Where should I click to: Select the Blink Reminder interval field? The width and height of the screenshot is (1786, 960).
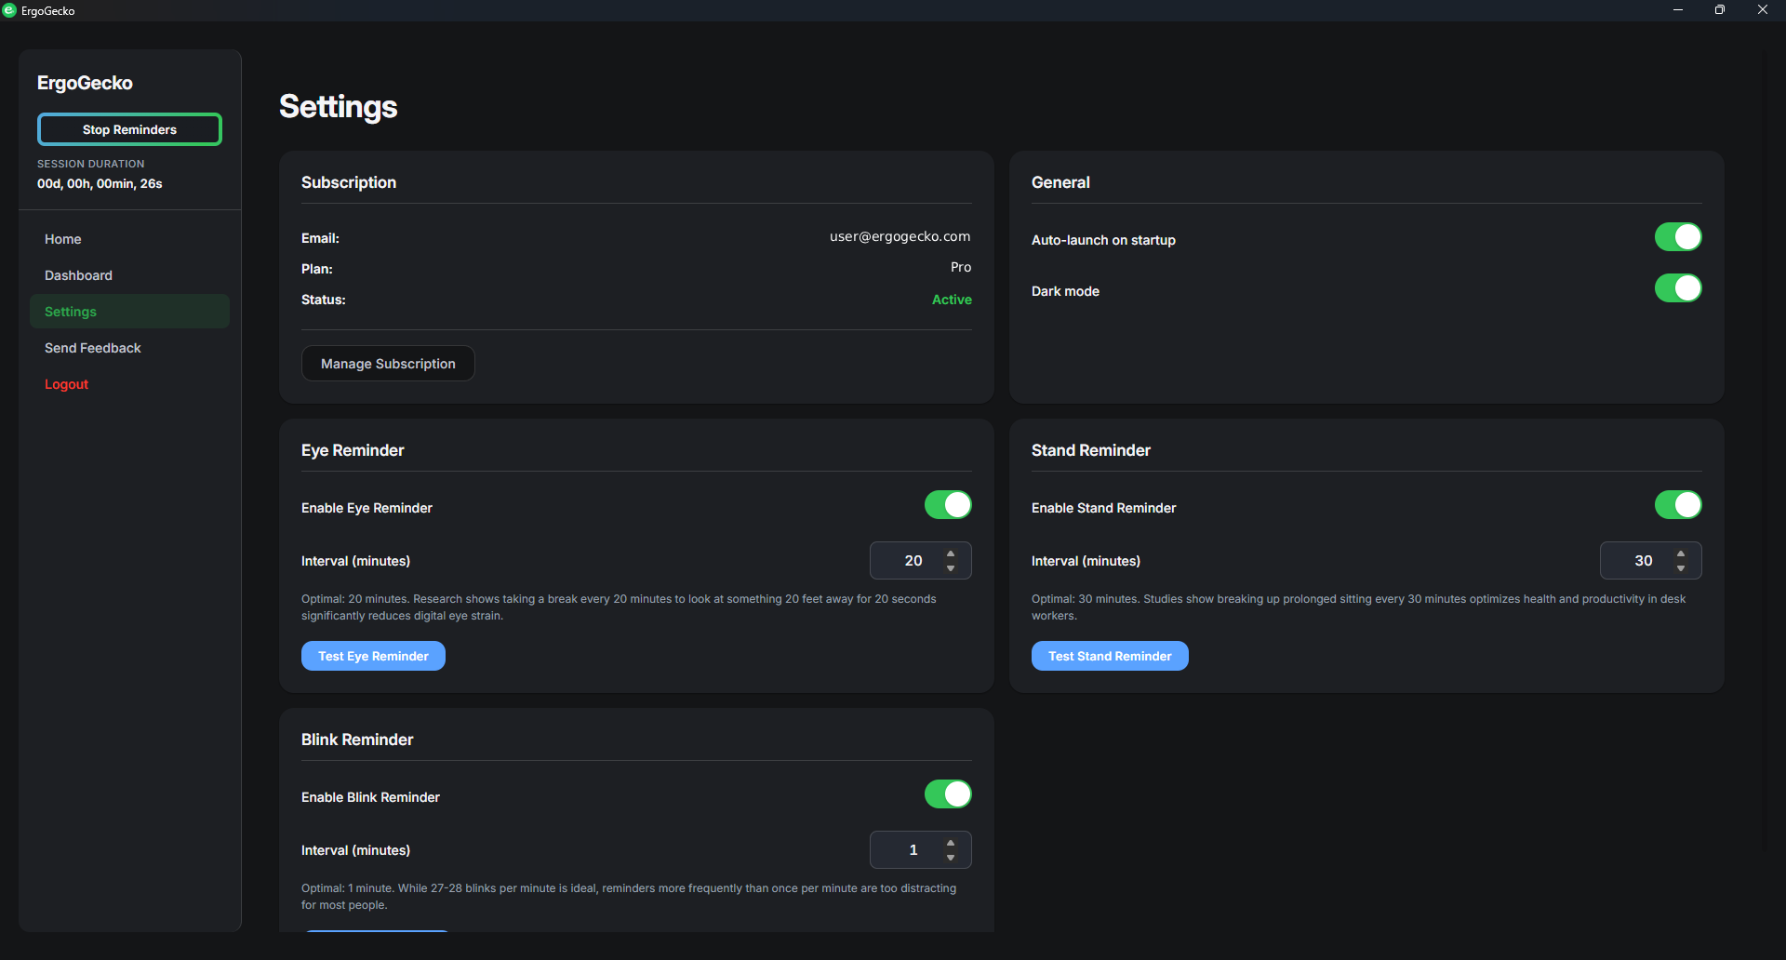(912, 849)
